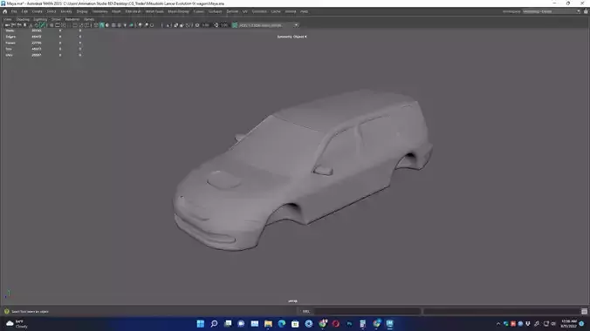Show hidden system tray icons
Viewport: 590px width, 331px height.
tap(498, 323)
